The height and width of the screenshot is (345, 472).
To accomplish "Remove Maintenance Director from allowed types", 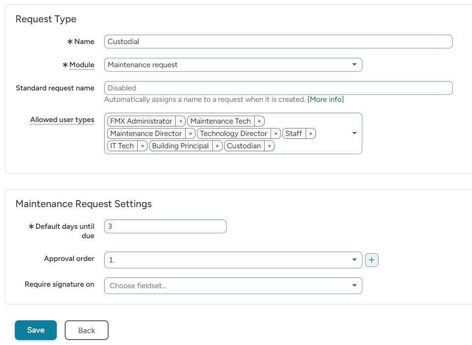I will pos(190,133).
